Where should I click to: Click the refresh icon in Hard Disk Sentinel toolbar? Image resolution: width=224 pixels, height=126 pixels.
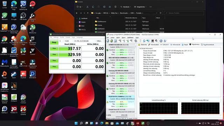pyautogui.click(x=108, y=41)
